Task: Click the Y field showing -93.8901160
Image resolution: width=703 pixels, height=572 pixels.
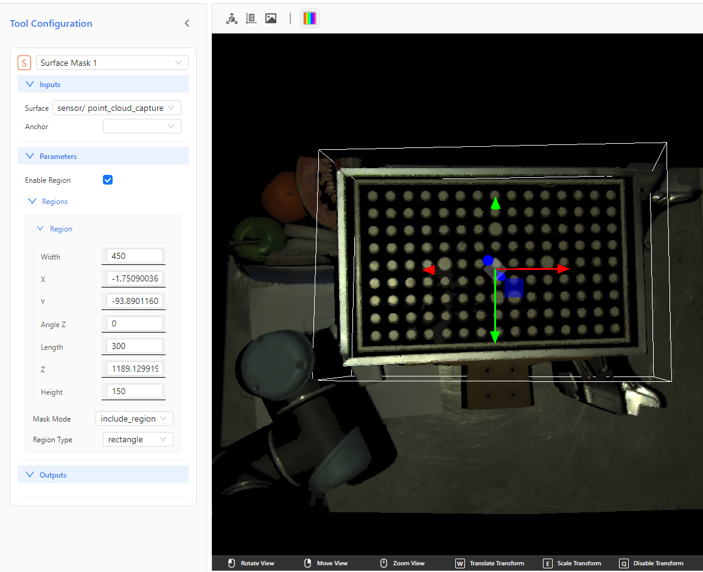Action: coord(135,301)
